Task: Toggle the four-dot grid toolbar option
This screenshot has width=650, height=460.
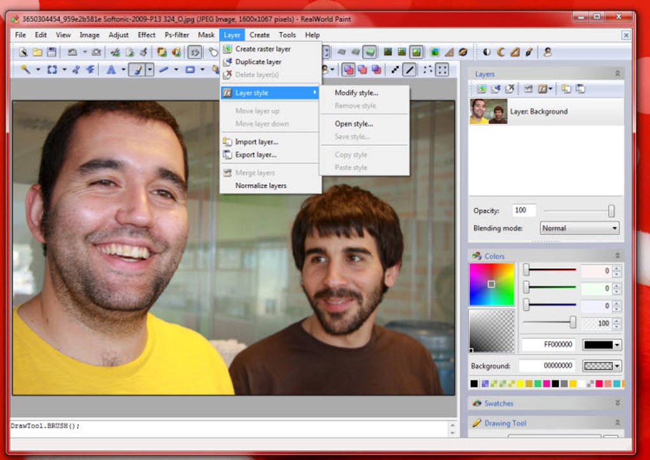Action: (442, 69)
